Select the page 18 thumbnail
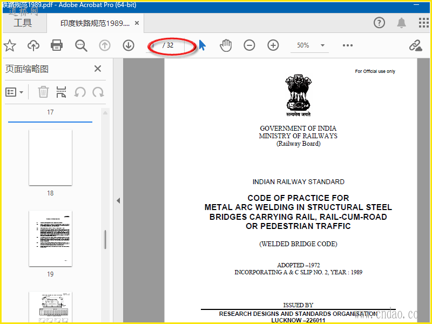Image resolution: width=432 pixels, height=324 pixels. pos(50,158)
